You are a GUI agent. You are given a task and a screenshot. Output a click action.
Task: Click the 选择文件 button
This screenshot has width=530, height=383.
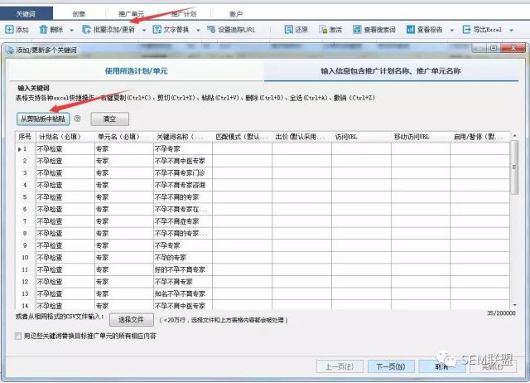coord(132,318)
